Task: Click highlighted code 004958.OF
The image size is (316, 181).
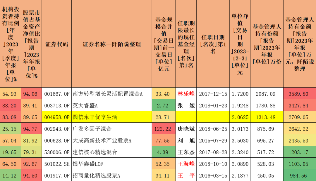Action: point(57,117)
